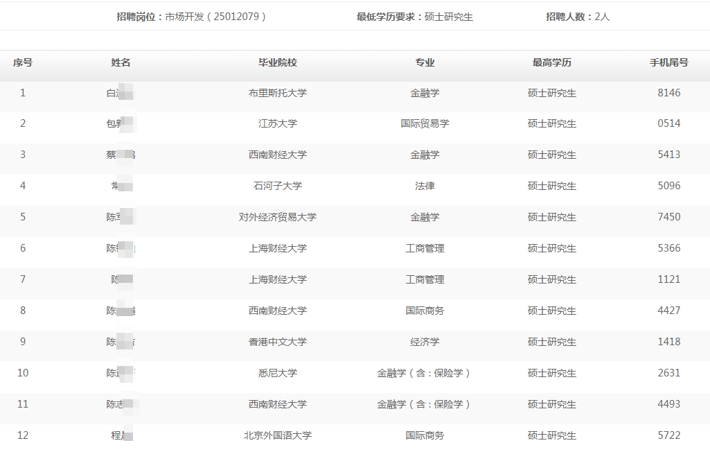Click the 最高学历 column header

(551, 62)
